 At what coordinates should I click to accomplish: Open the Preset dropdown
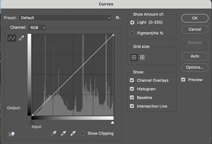coord(65,18)
